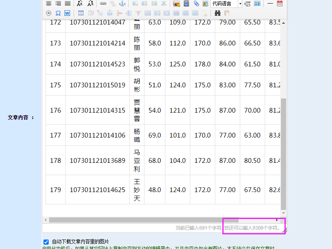Open search and replace binoculars icon

[x=218, y=13]
